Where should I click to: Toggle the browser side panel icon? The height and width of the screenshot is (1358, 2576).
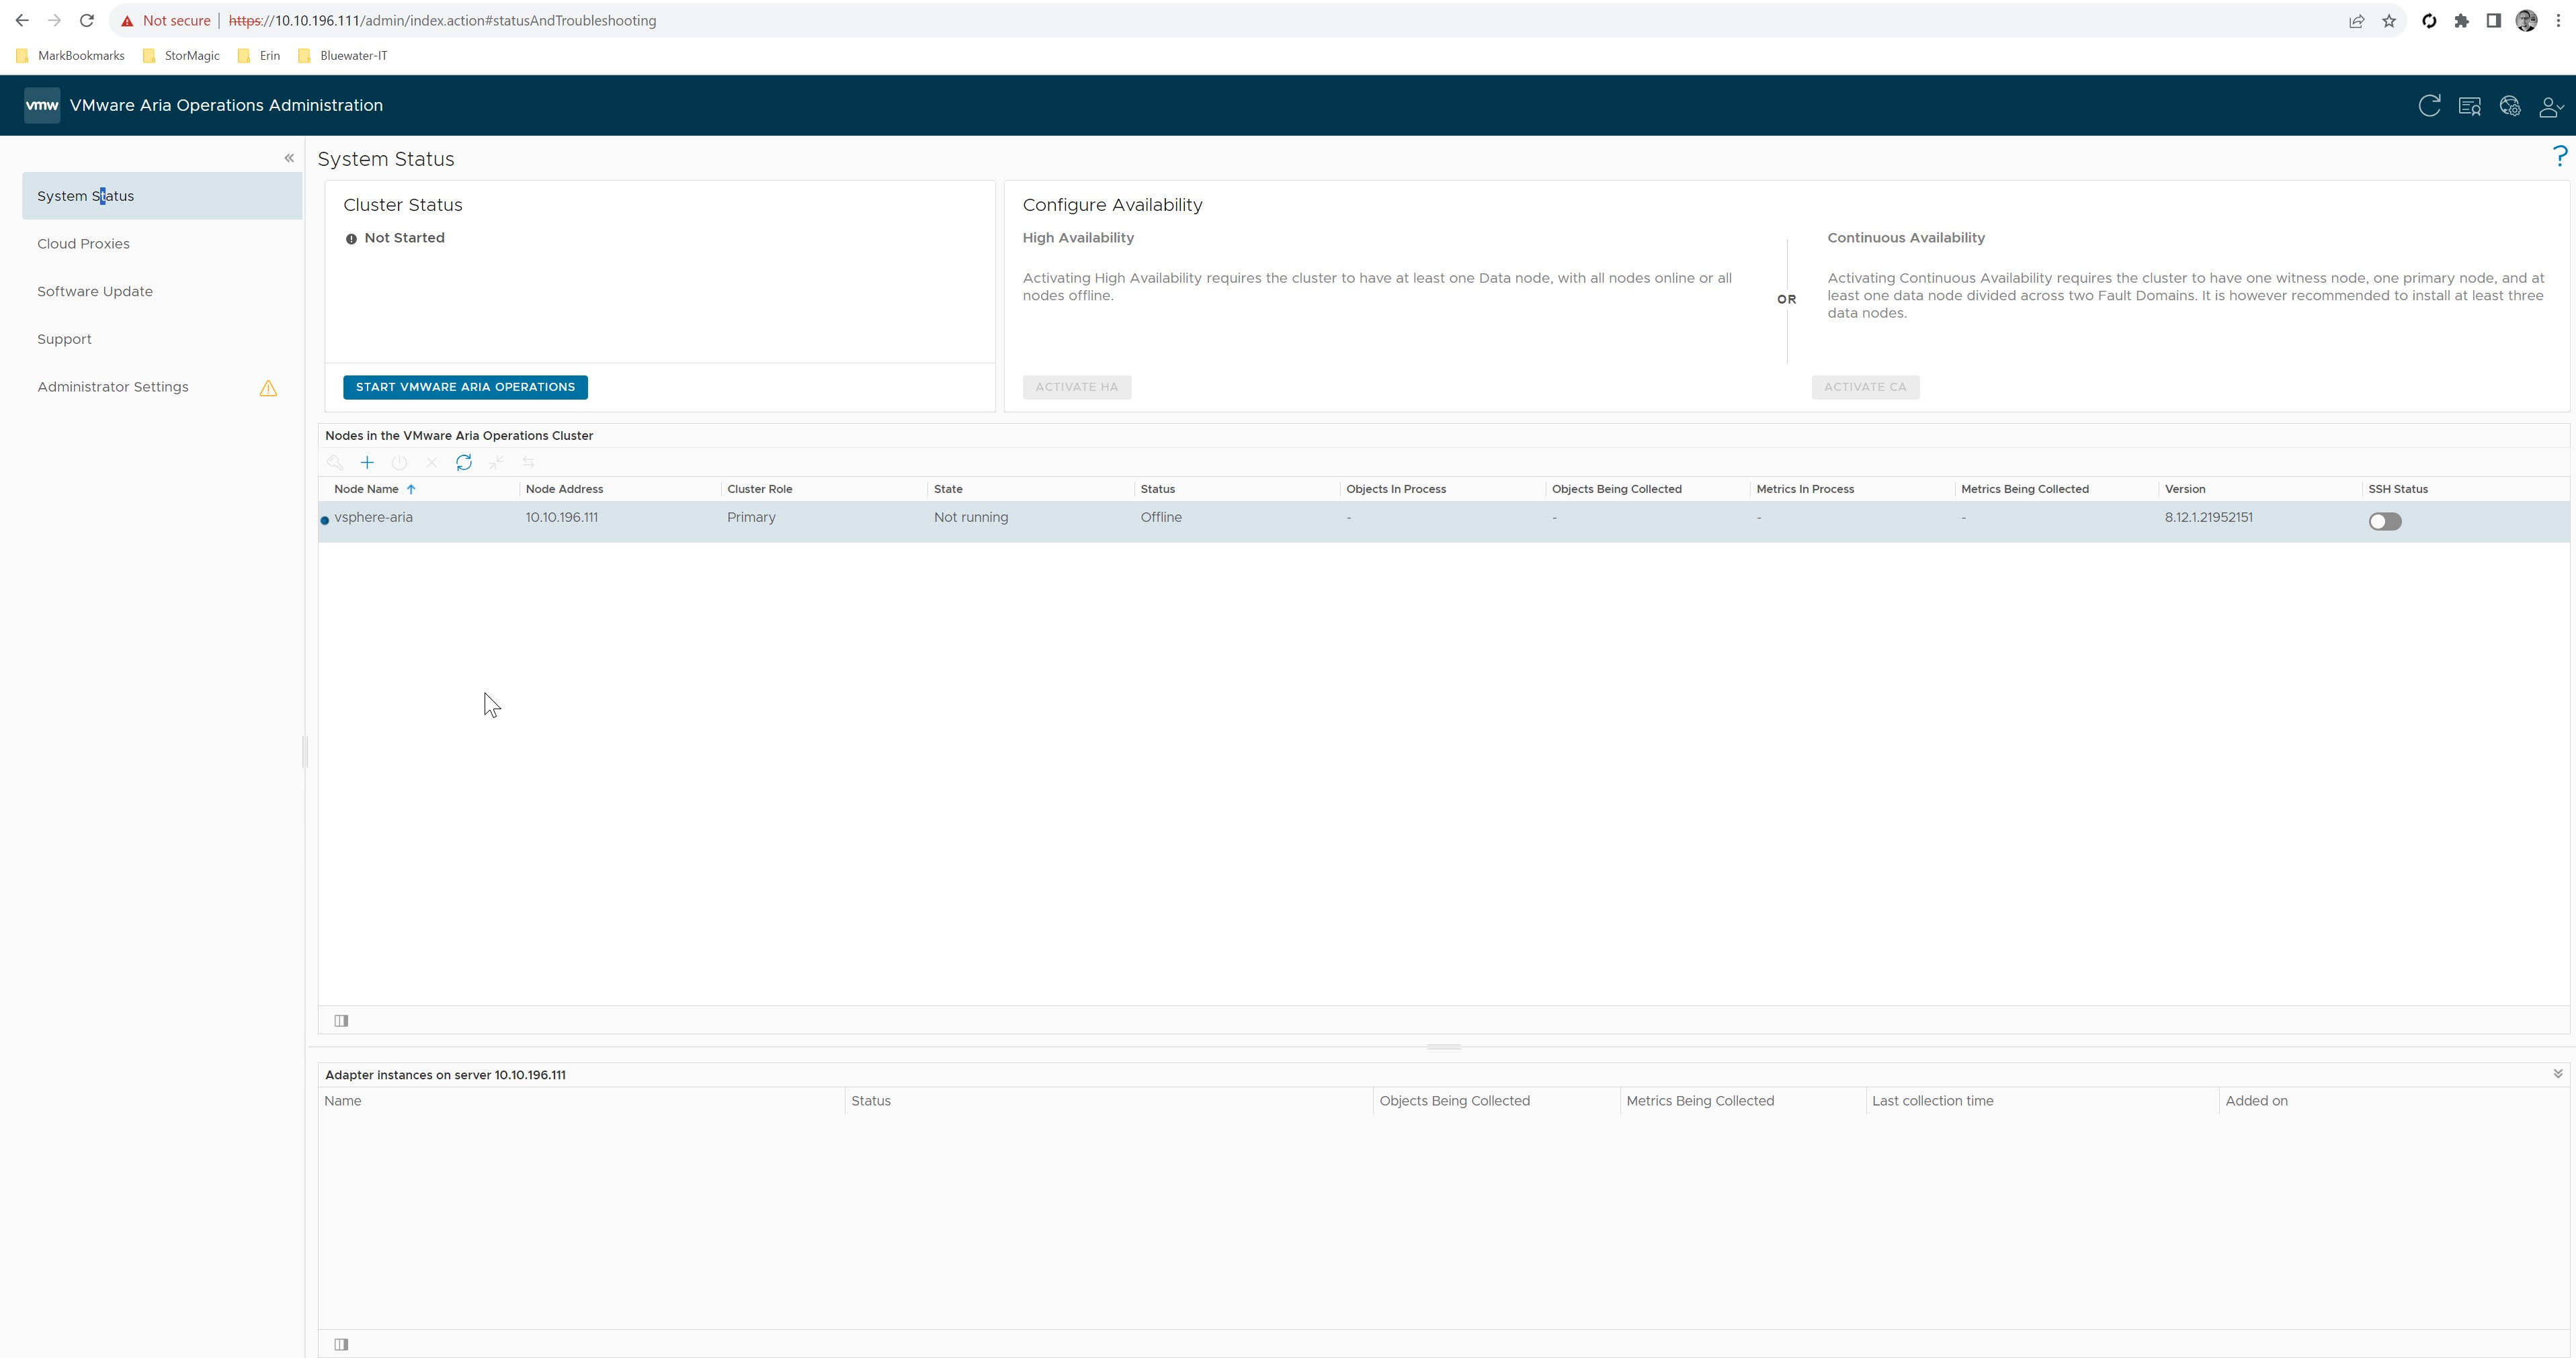coord(2494,21)
